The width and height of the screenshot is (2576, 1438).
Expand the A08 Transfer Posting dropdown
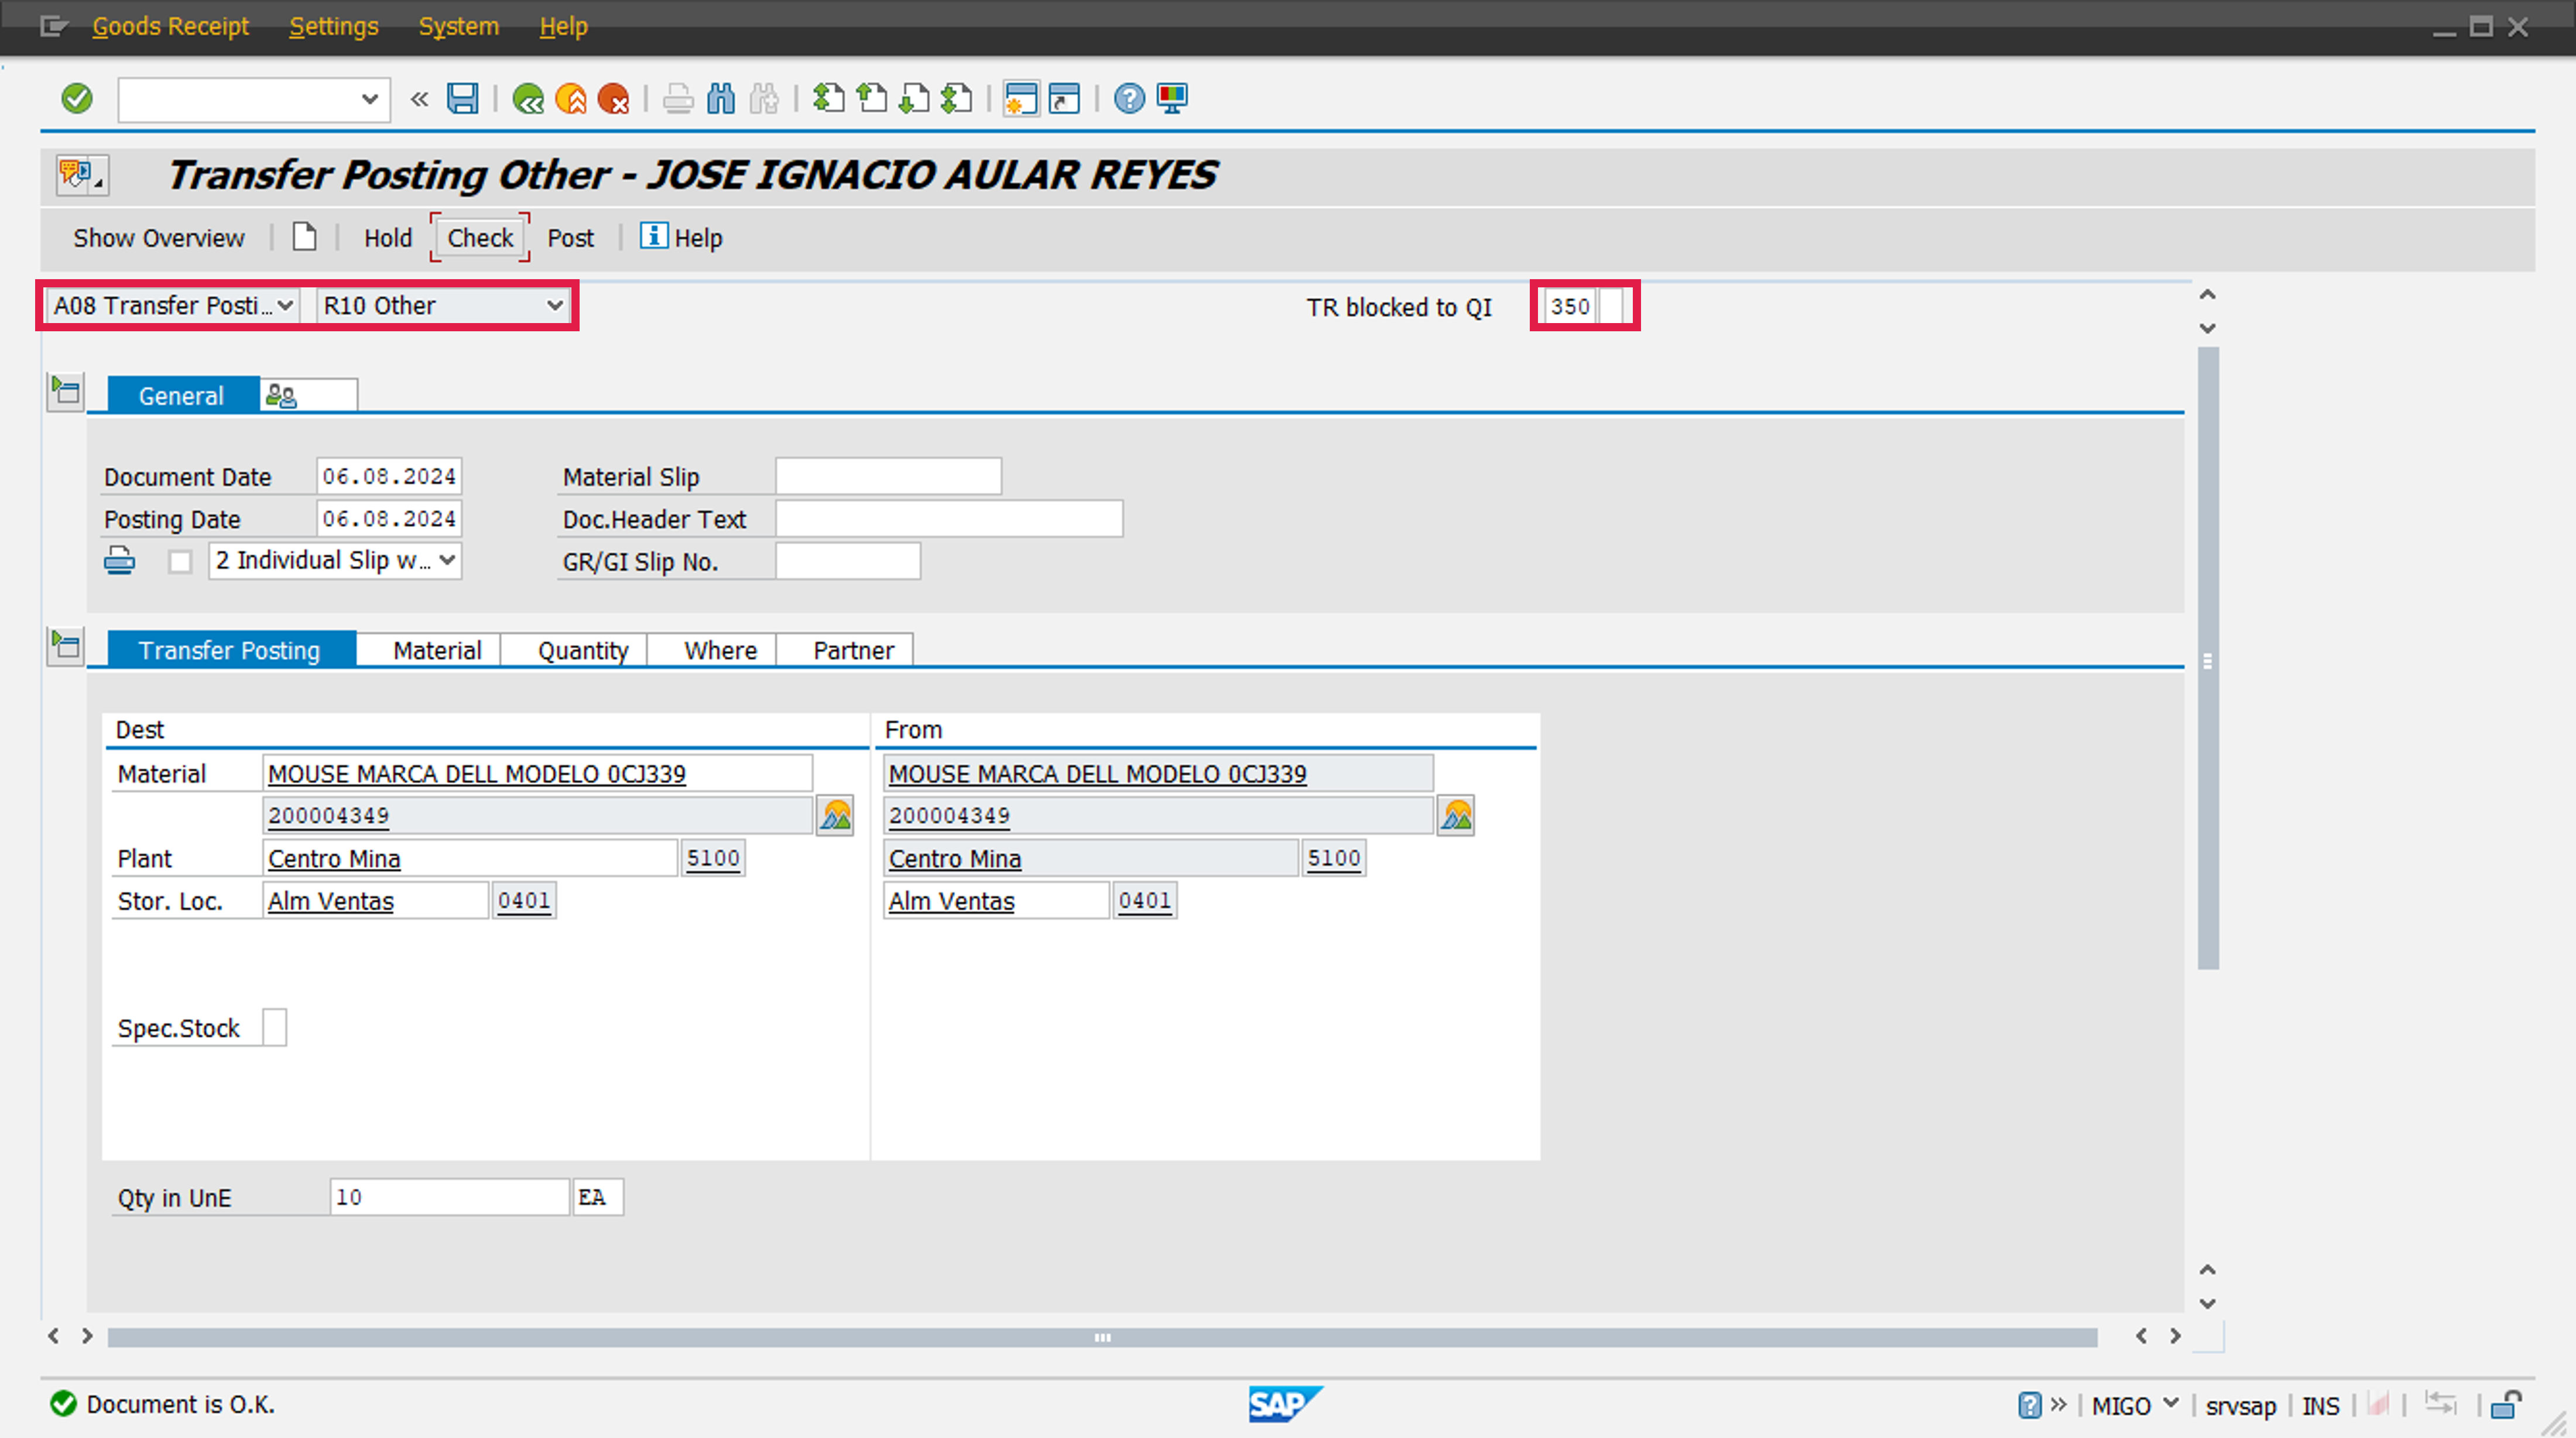[x=284, y=306]
